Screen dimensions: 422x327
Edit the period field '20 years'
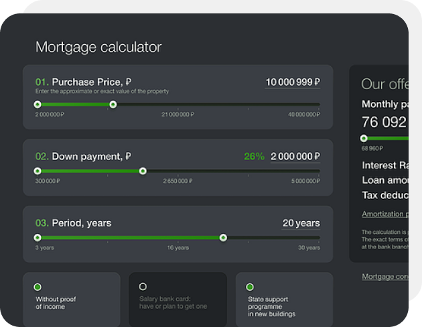[x=301, y=223]
